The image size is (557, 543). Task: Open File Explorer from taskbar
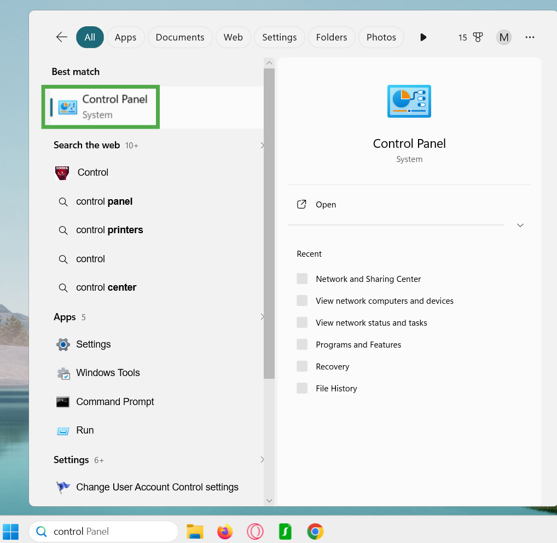[195, 532]
